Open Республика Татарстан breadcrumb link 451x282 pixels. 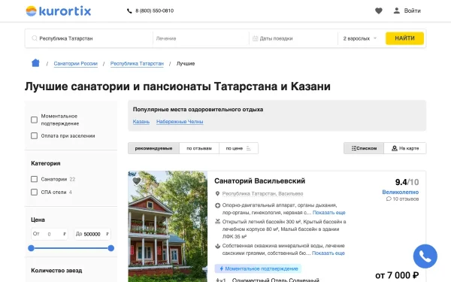click(x=137, y=64)
